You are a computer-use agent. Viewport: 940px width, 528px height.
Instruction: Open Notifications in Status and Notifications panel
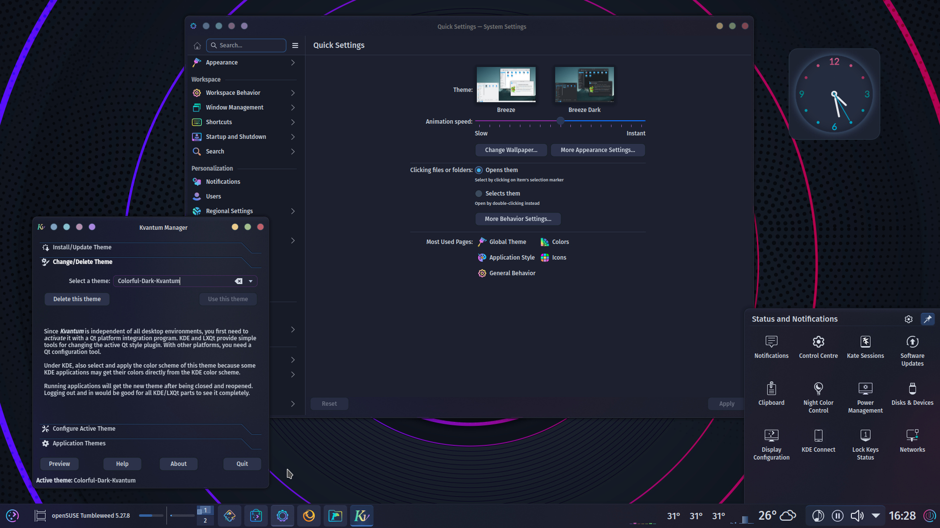[771, 347]
